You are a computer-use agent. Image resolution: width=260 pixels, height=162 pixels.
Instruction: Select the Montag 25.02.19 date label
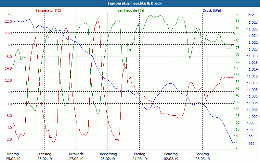click(13, 156)
